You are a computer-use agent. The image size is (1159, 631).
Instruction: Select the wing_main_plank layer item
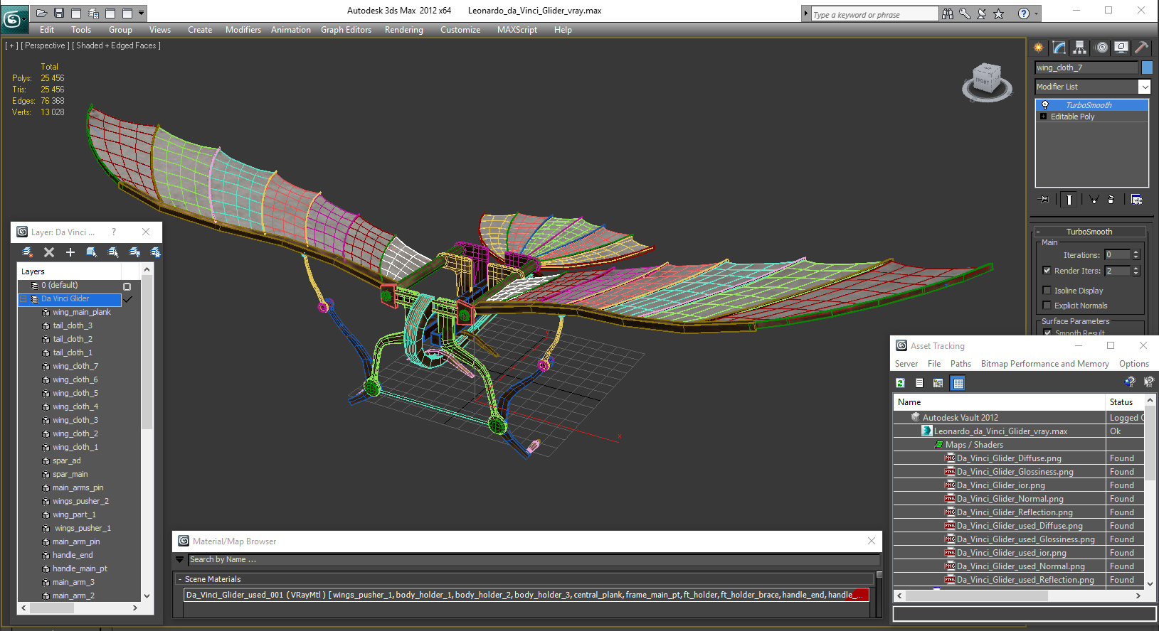click(x=82, y=312)
